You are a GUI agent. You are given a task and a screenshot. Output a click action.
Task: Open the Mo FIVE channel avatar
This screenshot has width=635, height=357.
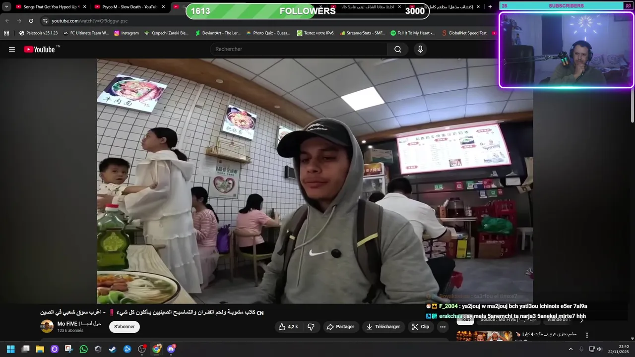coord(47,326)
